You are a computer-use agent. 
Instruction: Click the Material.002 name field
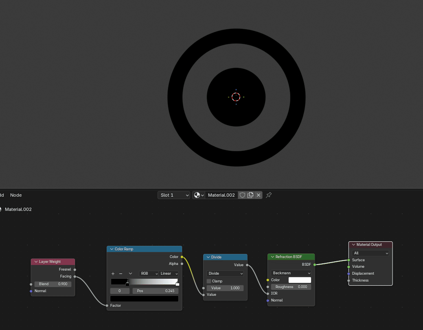(221, 195)
